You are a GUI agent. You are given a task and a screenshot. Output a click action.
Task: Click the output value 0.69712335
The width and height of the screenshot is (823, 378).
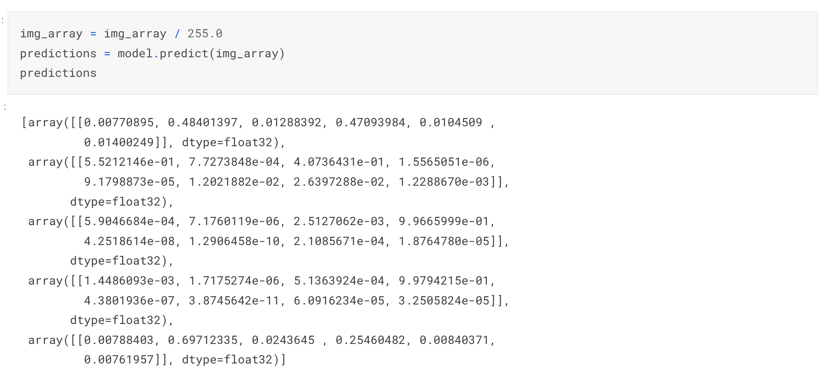pyautogui.click(x=203, y=340)
